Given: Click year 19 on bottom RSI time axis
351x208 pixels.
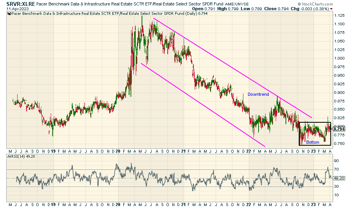Looking at the screenshot, I should (53, 204).
